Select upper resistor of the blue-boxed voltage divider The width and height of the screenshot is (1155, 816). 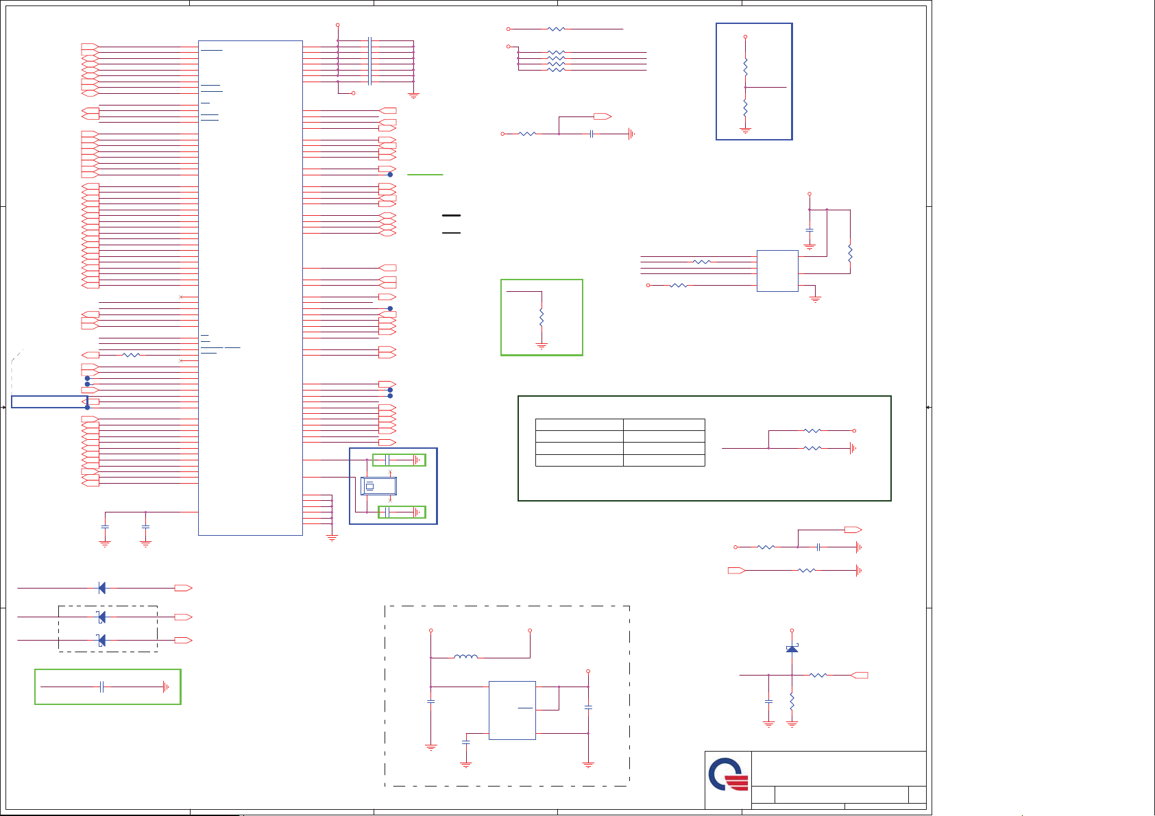[745, 66]
